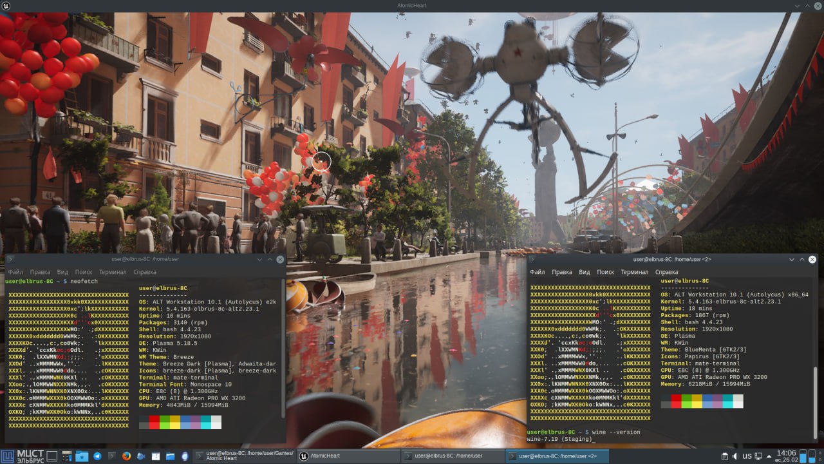
Task: Open the terminal launcher icon beside Telegram
Action: tap(111, 456)
